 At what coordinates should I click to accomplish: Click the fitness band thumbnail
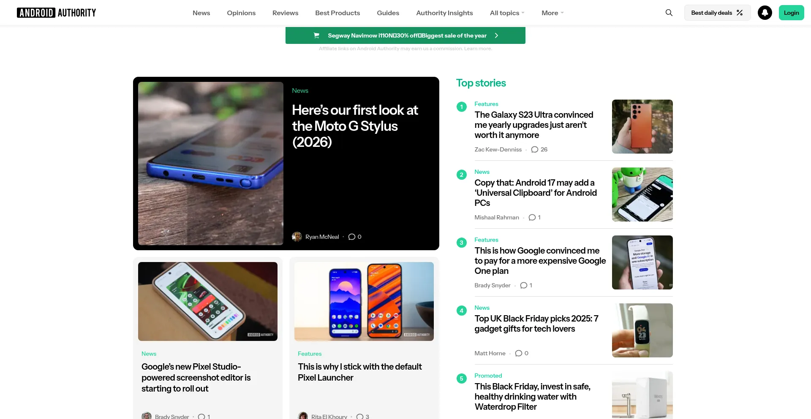(642, 330)
